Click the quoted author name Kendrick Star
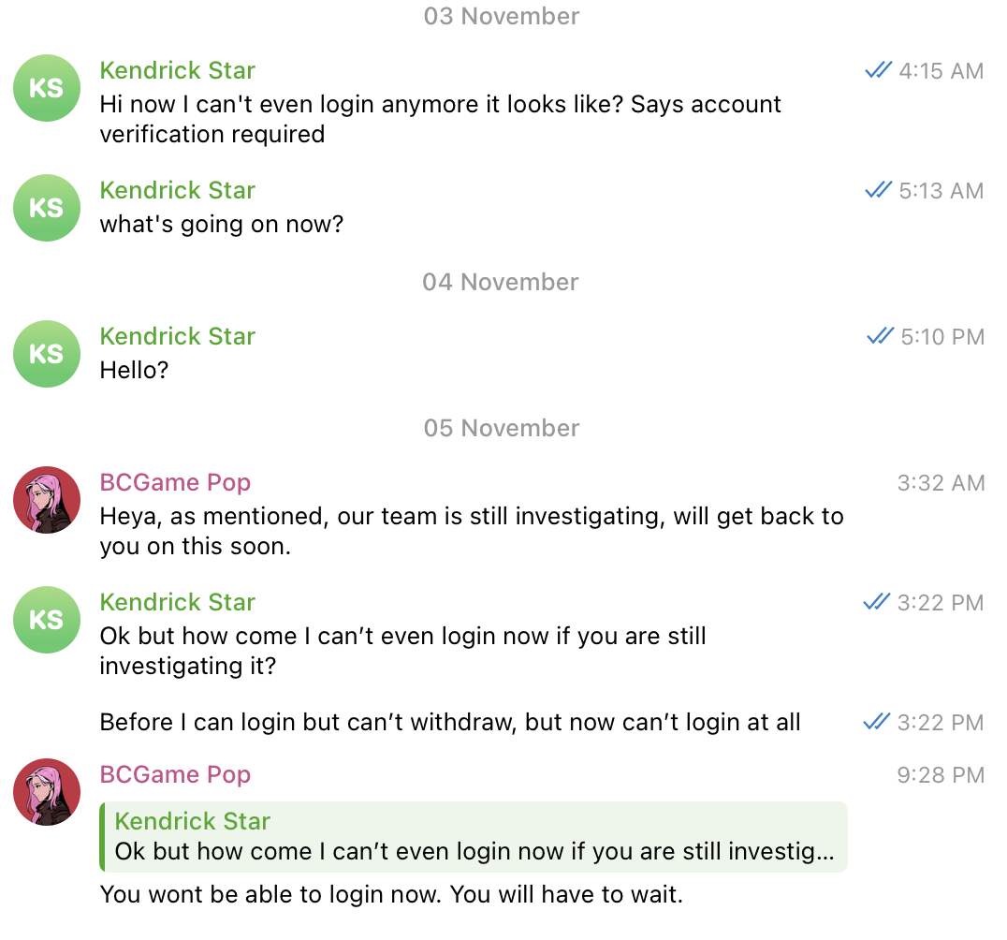Viewport: 1007px width, 940px height. tap(193, 821)
